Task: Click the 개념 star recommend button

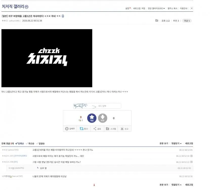Action: pos(92,118)
